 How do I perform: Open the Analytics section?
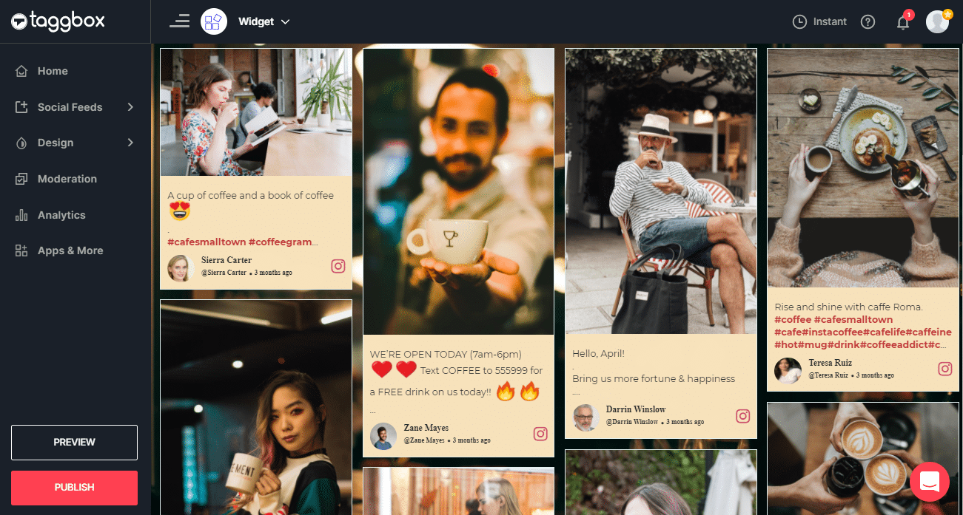point(61,215)
